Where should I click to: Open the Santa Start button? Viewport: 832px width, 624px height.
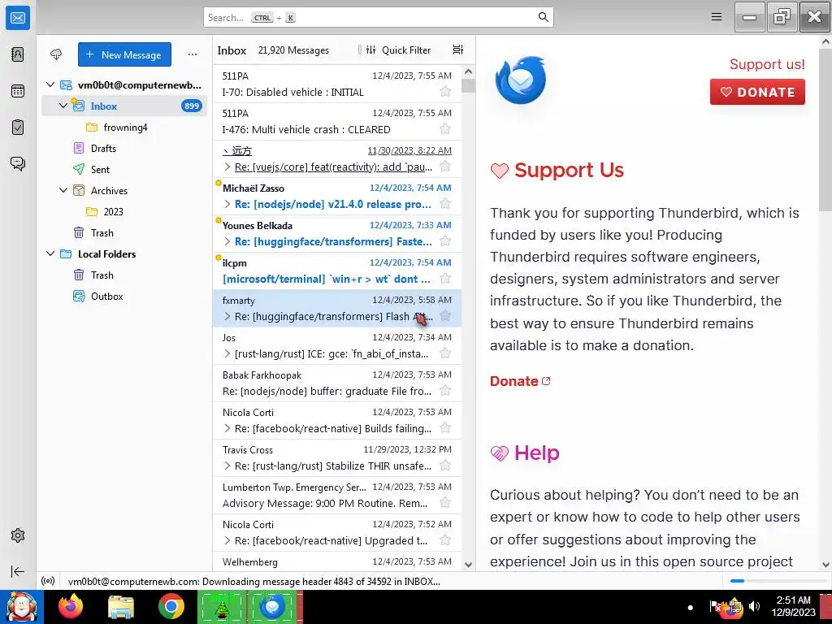[x=21, y=607]
